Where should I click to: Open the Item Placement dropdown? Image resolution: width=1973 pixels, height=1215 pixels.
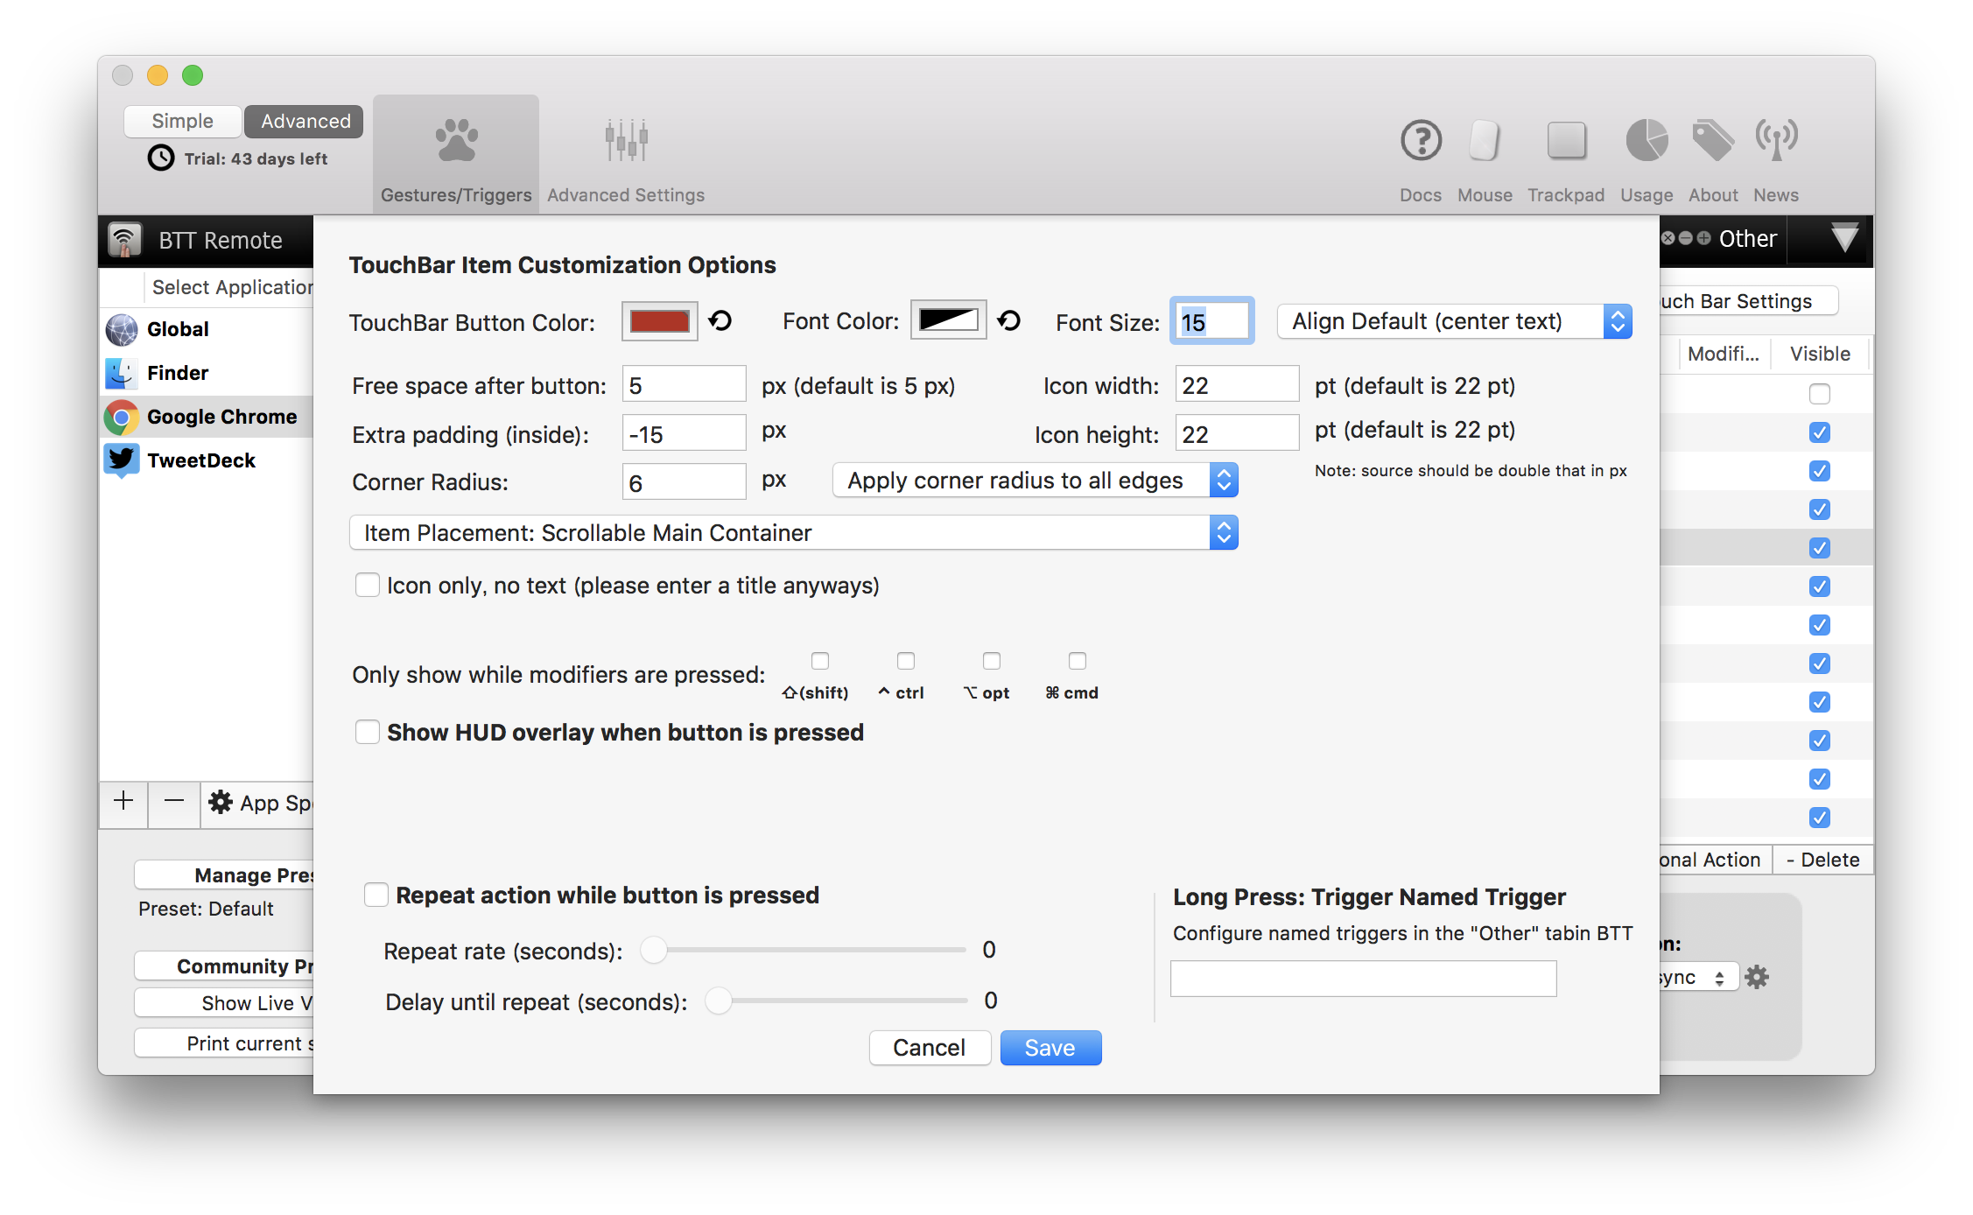click(x=793, y=533)
